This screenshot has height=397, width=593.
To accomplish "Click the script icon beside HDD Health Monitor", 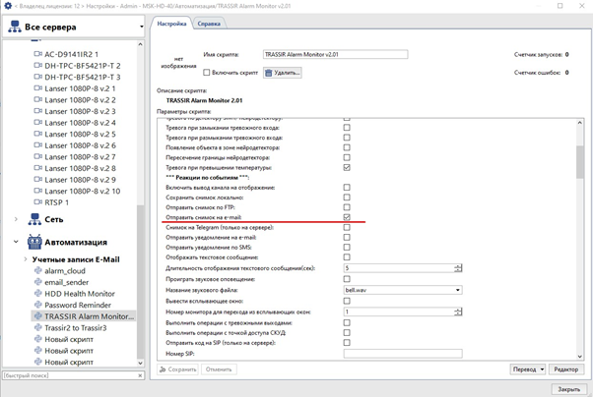I will 37,293.
